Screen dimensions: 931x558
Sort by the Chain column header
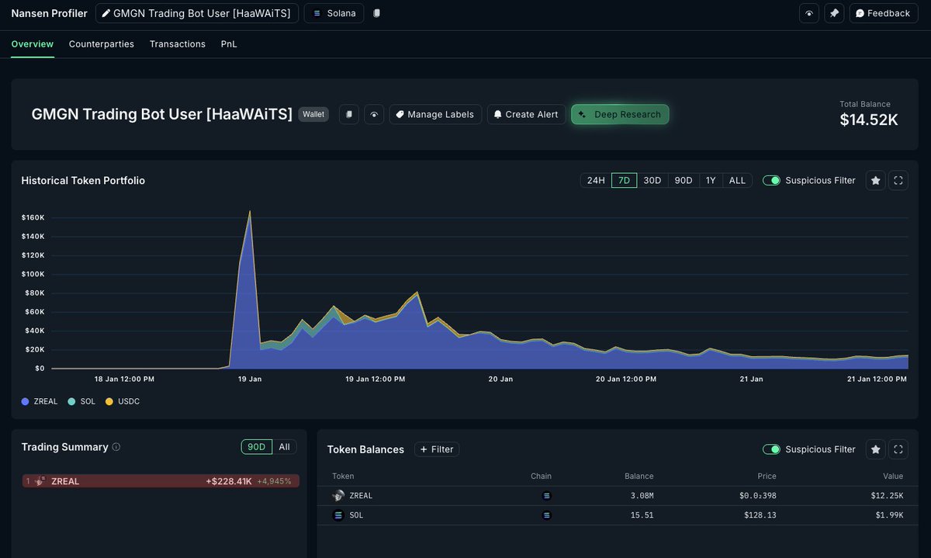click(541, 476)
